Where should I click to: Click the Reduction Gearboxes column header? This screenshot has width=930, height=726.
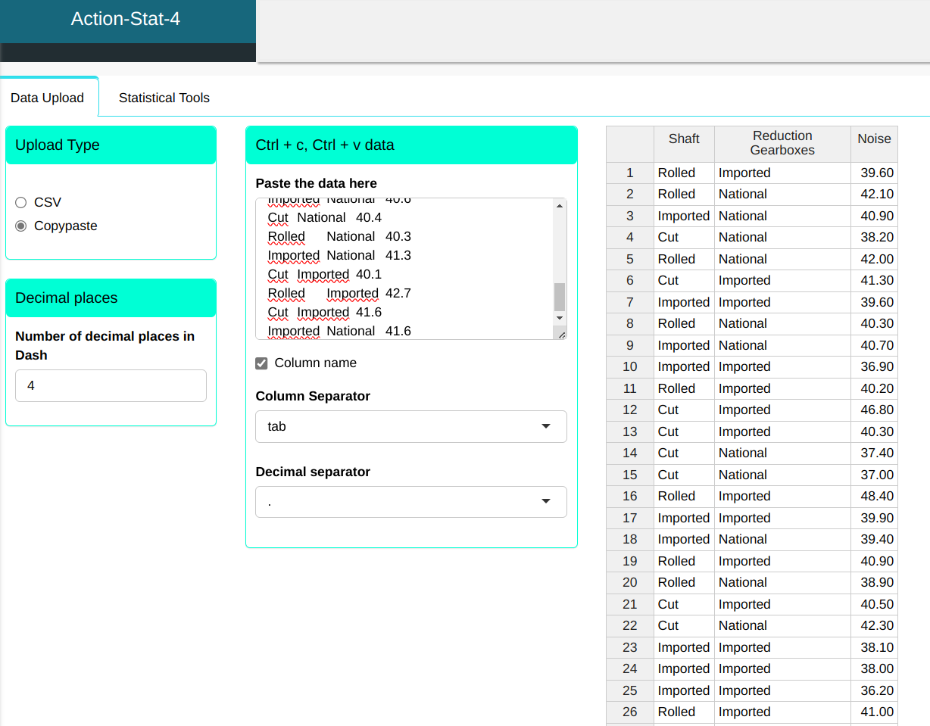pos(782,143)
